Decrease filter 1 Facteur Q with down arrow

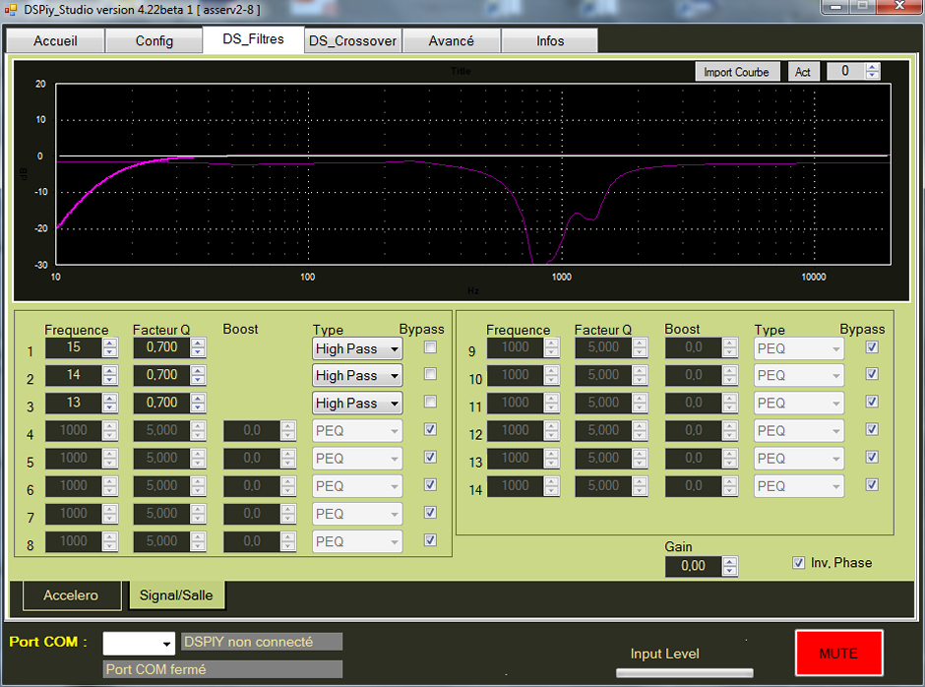tap(199, 352)
